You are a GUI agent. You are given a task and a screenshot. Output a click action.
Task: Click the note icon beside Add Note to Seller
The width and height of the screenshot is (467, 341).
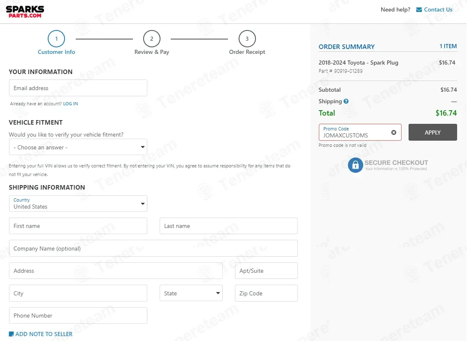tap(12, 334)
